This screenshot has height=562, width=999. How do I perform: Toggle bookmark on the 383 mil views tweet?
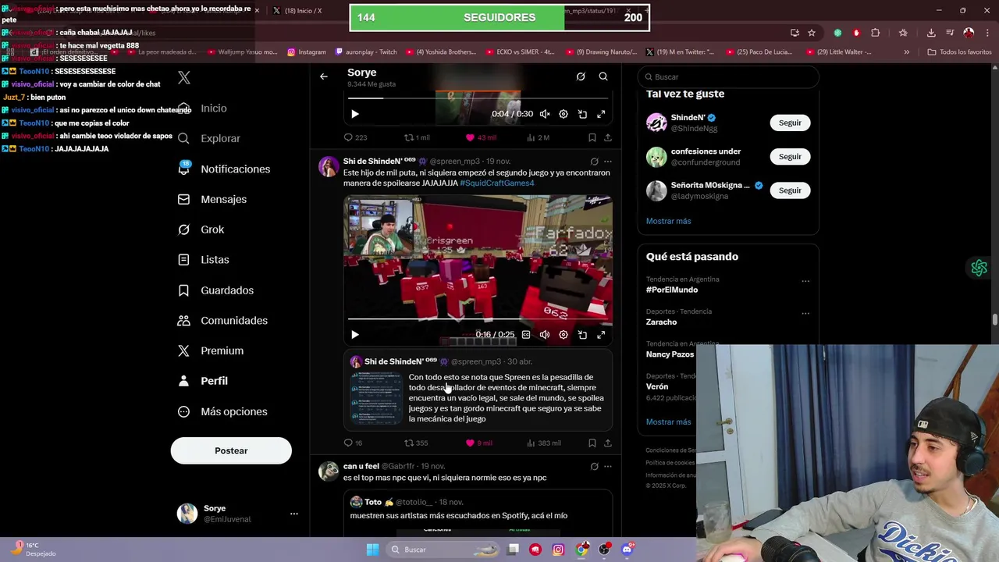[592, 443]
